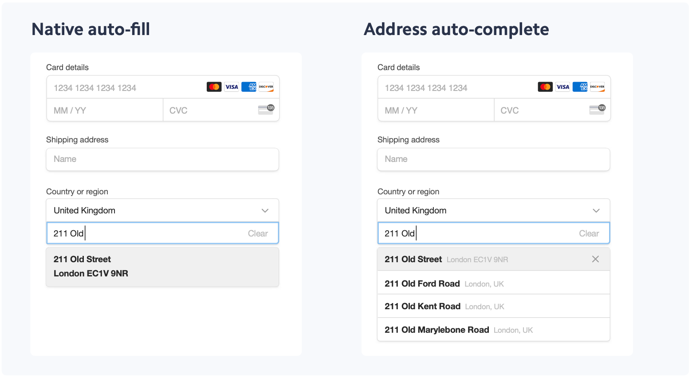692x378 pixels.
Task: Click the CVC card hint icon in the Native auto-fill form
Action: pyautogui.click(x=266, y=110)
